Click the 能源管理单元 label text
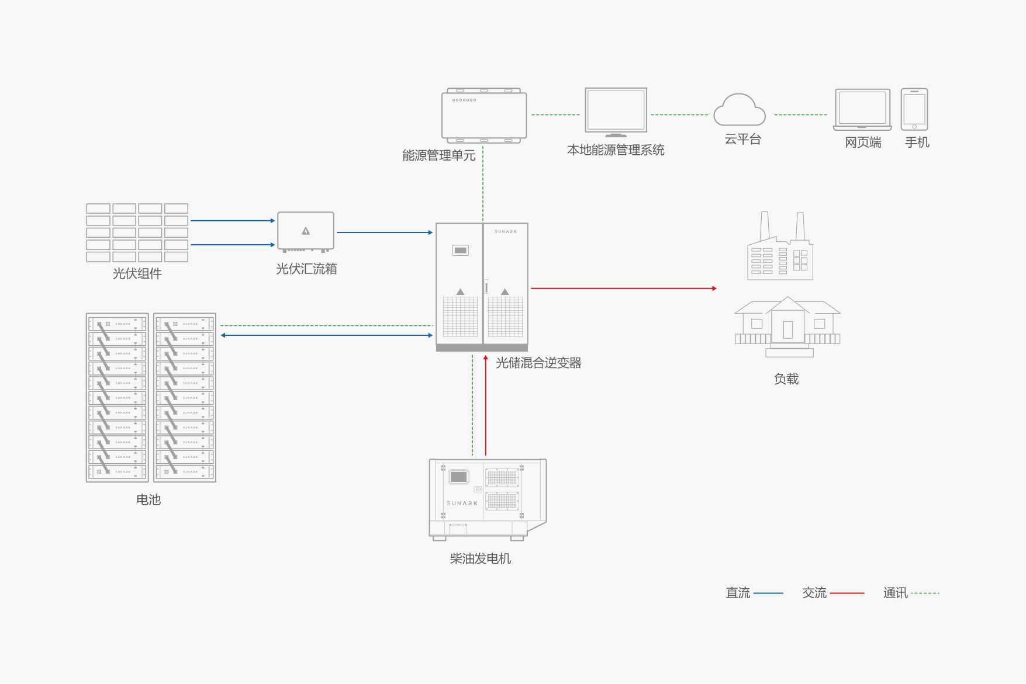 pyautogui.click(x=438, y=155)
